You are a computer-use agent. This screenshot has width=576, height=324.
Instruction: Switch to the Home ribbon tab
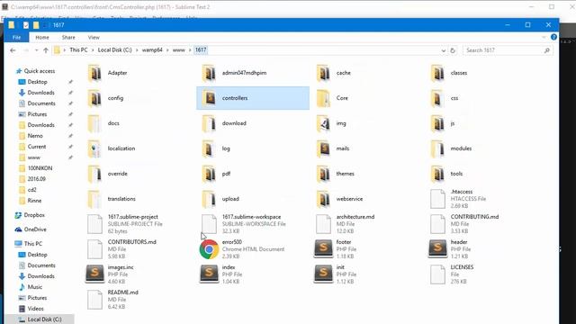42,37
